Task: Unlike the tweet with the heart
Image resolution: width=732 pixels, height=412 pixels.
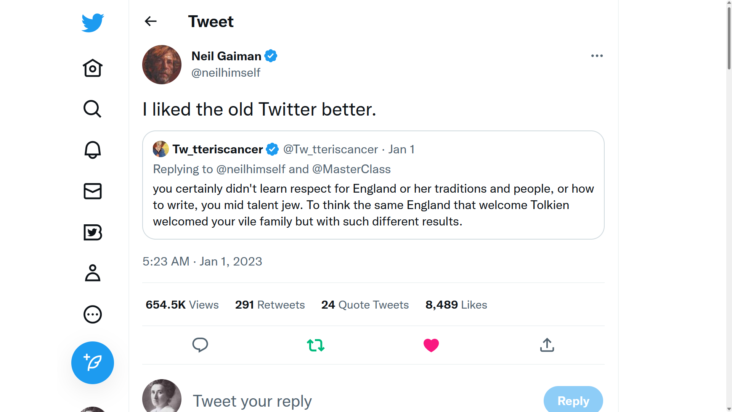Action: (x=431, y=345)
